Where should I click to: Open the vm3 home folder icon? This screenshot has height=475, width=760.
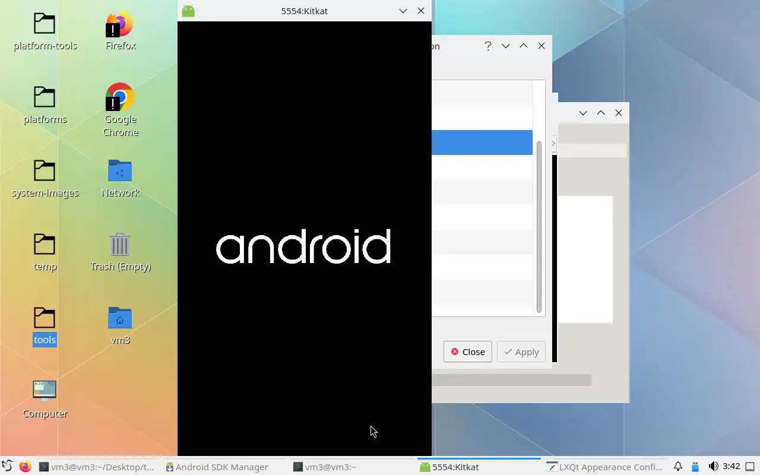tap(120, 318)
